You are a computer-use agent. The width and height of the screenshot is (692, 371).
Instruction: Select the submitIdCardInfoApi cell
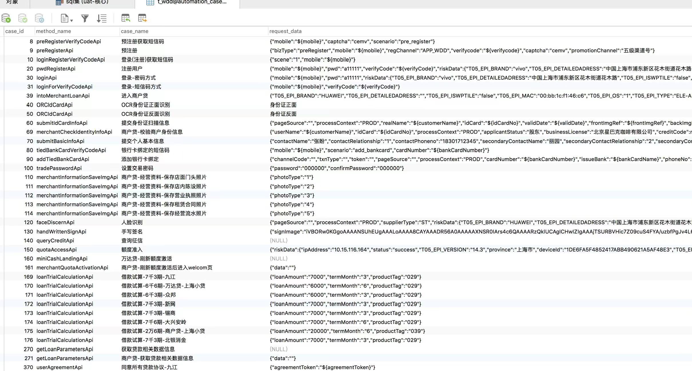(x=62, y=123)
